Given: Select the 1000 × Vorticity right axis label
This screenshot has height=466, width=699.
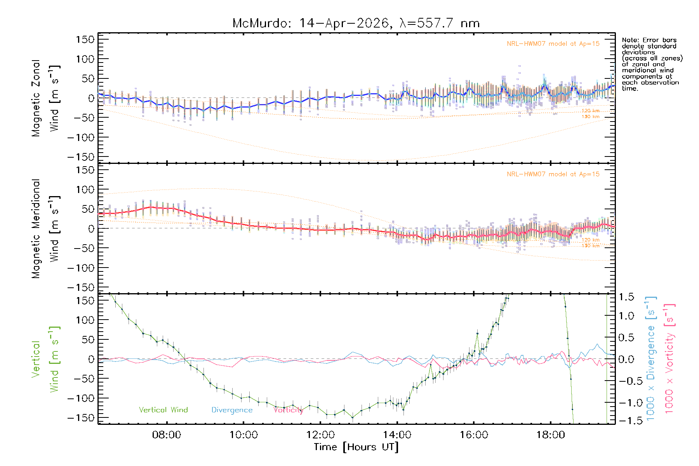Looking at the screenshot, I should tap(669, 359).
